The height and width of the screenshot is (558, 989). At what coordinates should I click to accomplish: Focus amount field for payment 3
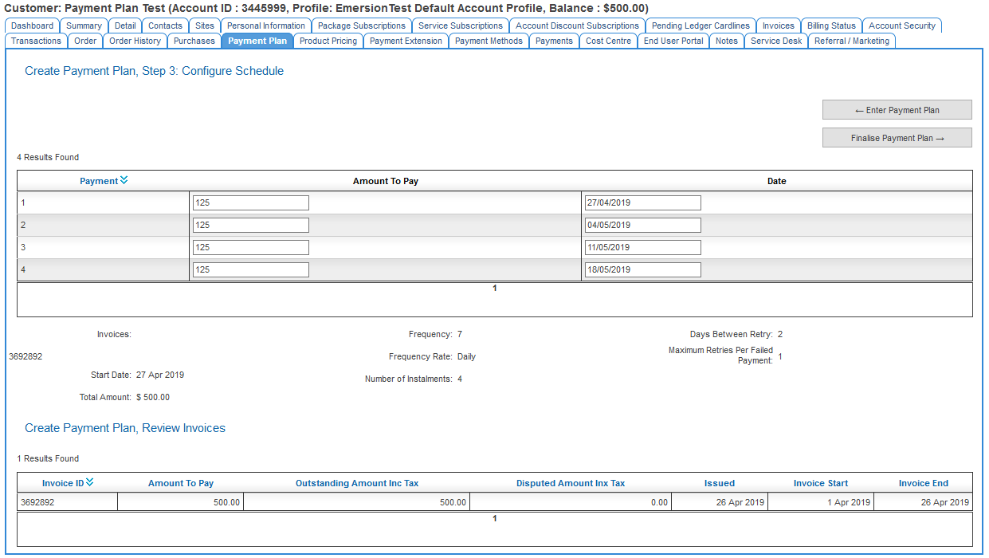click(x=250, y=248)
